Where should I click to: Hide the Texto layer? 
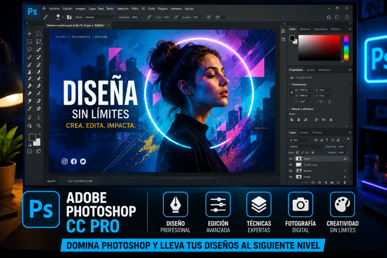291,159
